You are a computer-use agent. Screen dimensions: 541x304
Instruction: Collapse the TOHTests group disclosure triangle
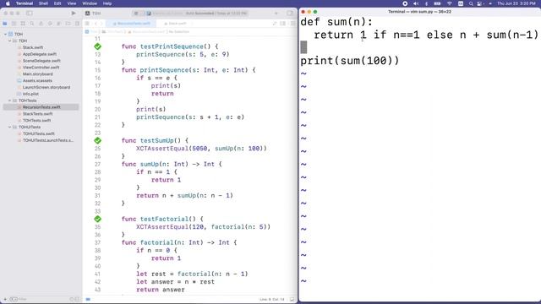pos(9,100)
